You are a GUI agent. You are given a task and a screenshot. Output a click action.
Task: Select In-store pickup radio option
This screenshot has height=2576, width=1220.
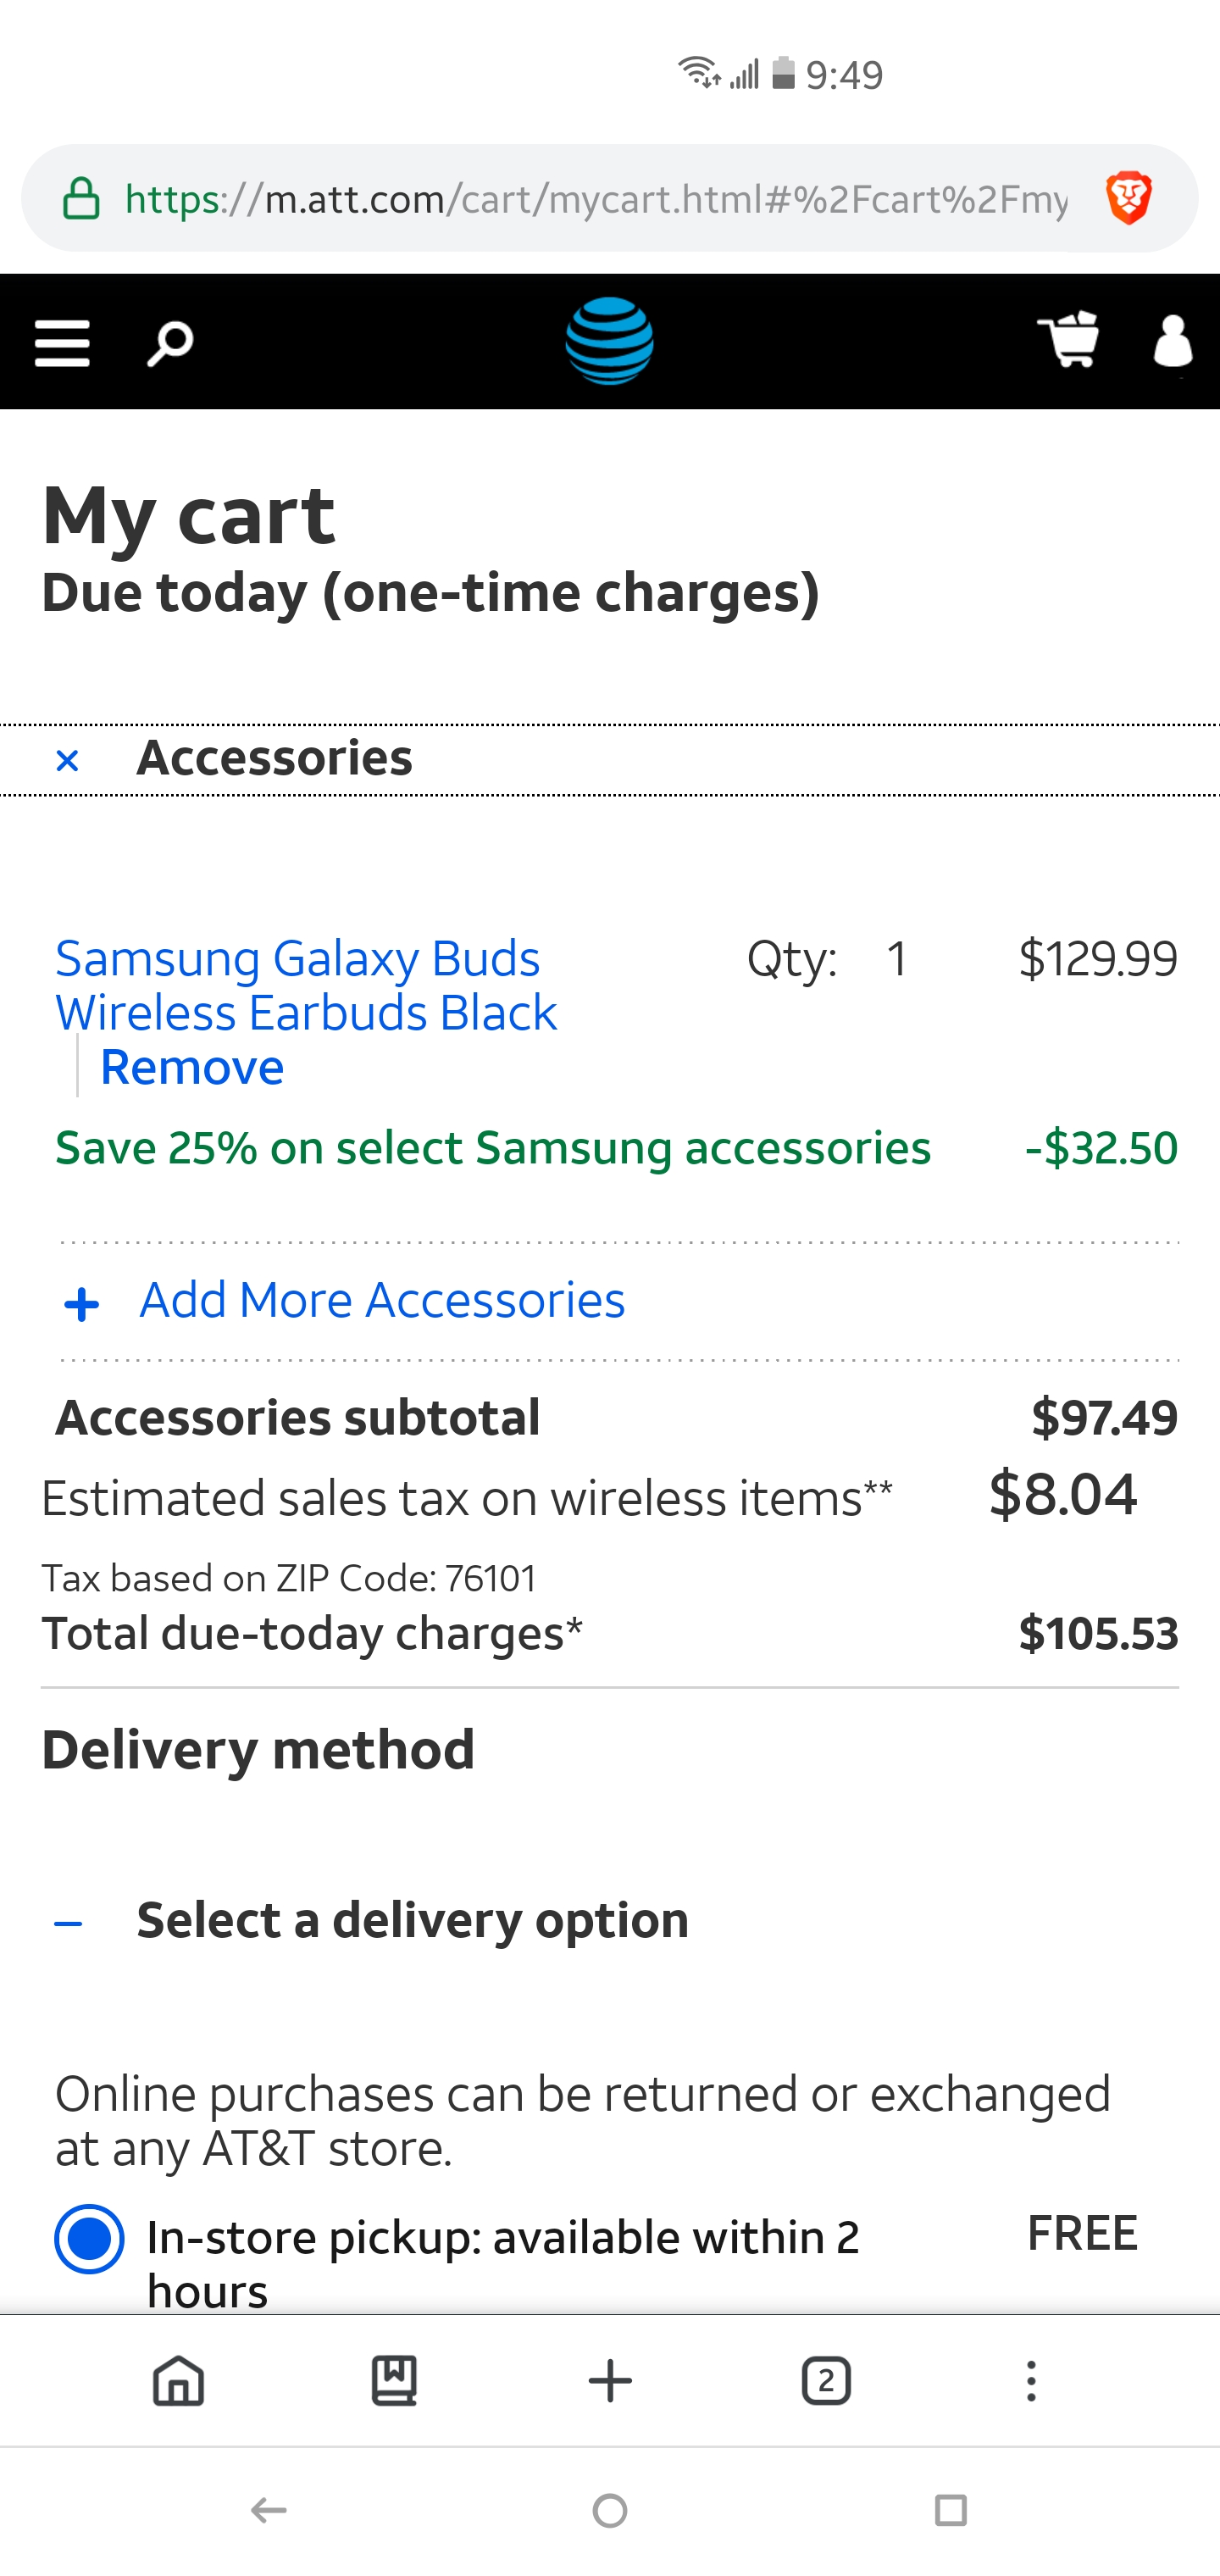pyautogui.click(x=89, y=2238)
